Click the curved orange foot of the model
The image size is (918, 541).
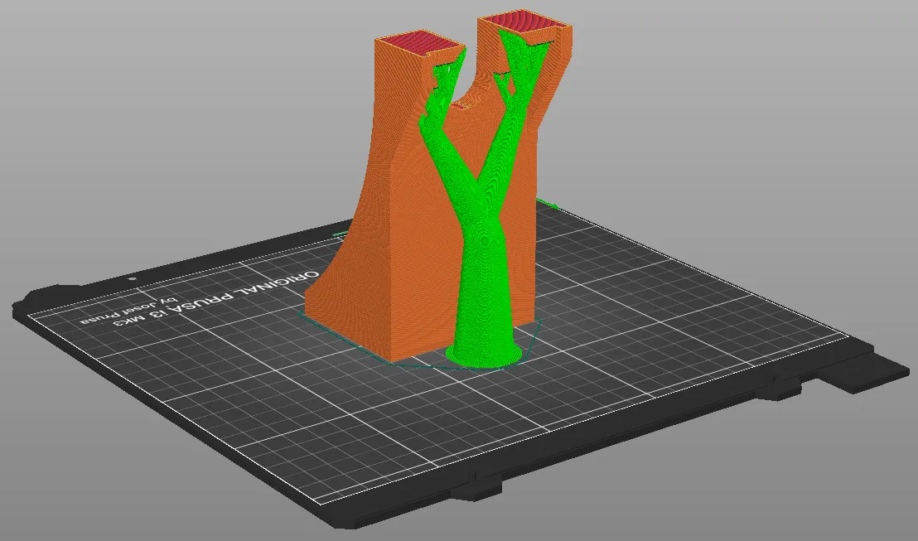click(331, 273)
